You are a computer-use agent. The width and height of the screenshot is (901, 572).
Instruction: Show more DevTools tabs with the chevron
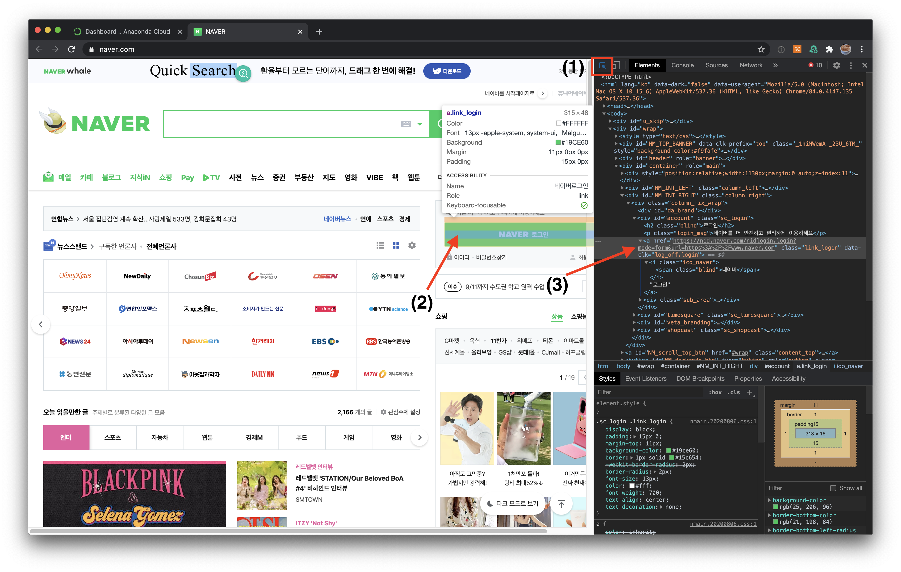775,65
